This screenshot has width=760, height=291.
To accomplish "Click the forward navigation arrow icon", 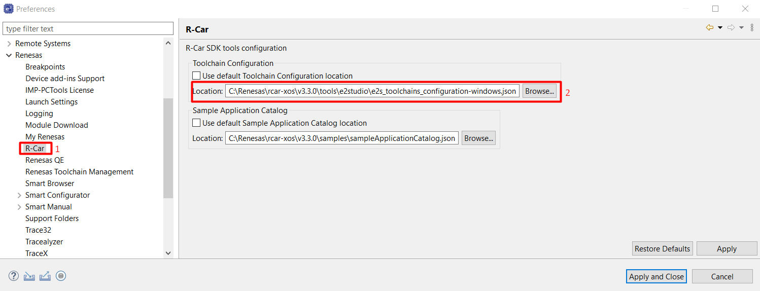I will tap(731, 28).
